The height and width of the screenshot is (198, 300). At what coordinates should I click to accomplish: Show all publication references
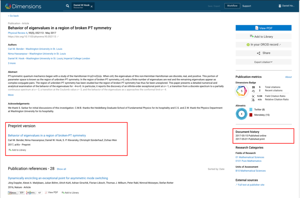click(x=61, y=169)
